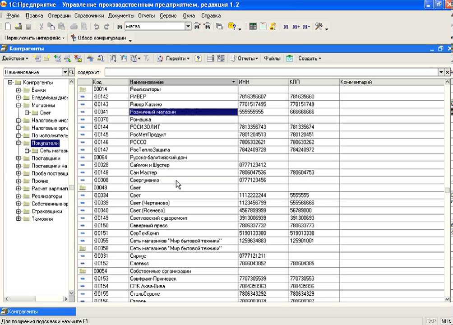
Task: Click the calendar icon in main toolbar
Action: (263, 27)
